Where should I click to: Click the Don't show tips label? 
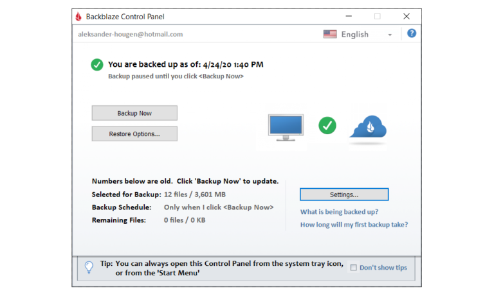tap(383, 267)
